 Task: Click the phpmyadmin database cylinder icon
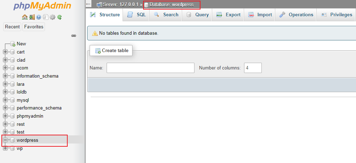point(12,116)
